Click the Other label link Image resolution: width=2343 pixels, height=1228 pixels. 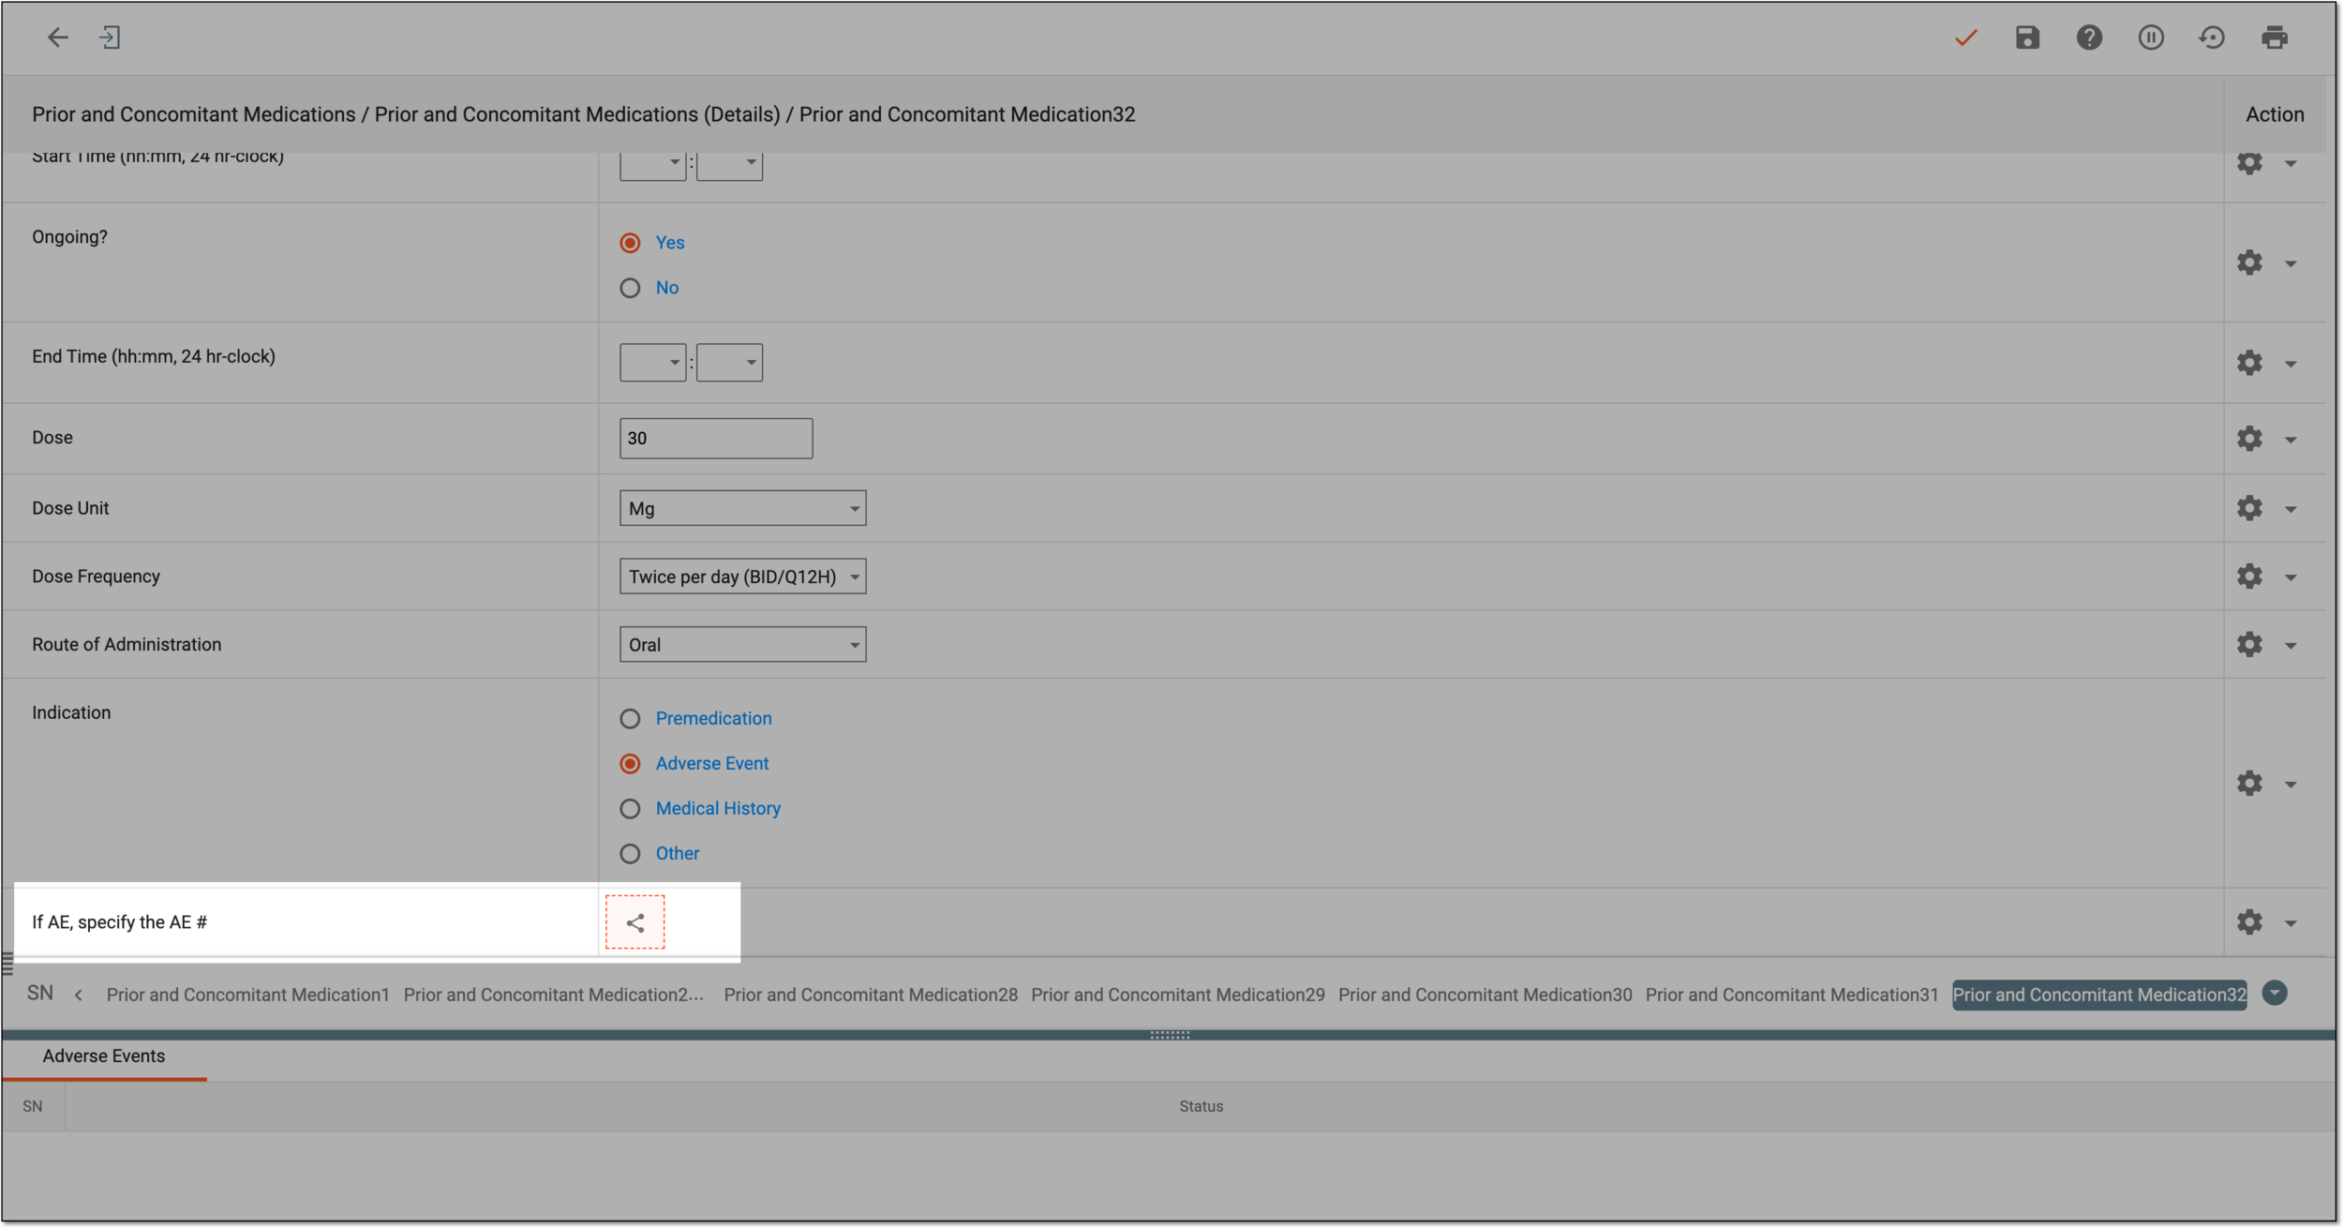point(678,854)
